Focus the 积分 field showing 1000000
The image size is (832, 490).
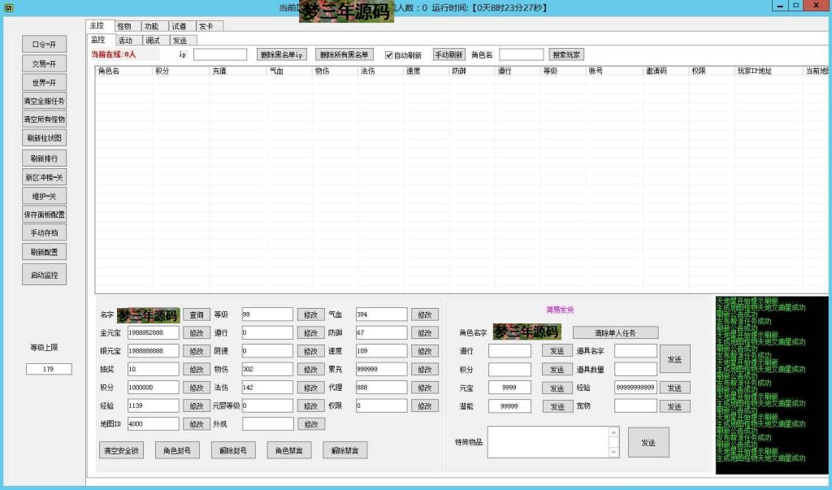(154, 388)
